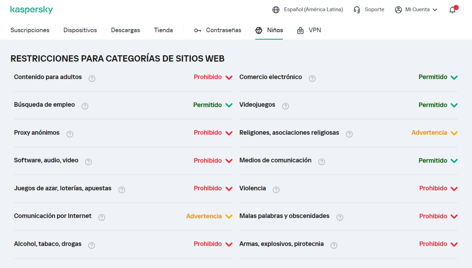Show help tooltip for Proxy anónimos
The image size is (472, 268).
(x=70, y=134)
